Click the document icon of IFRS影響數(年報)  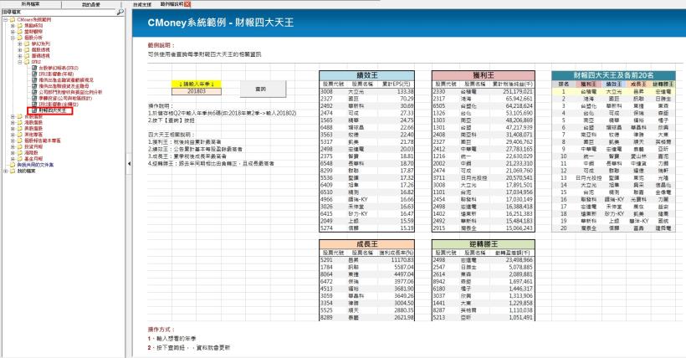click(34, 74)
